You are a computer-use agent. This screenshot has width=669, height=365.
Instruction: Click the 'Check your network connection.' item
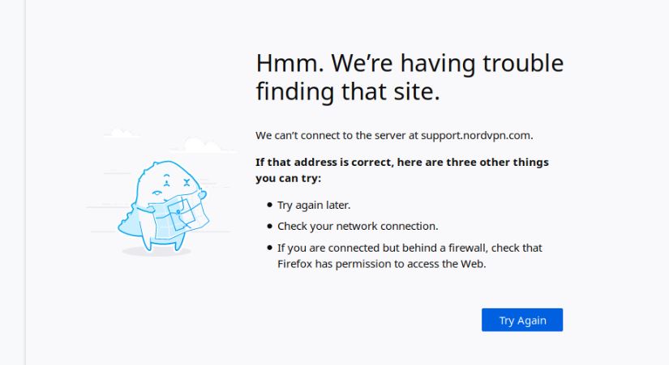(358, 226)
